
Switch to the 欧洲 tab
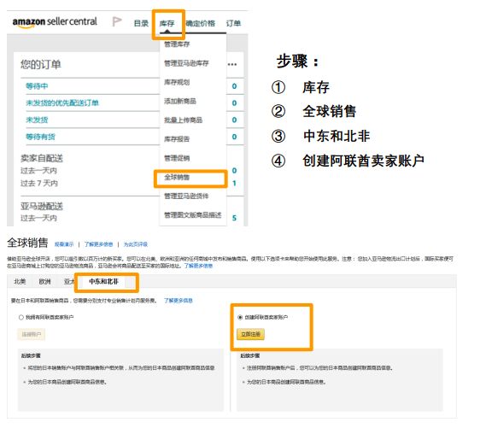(x=44, y=281)
